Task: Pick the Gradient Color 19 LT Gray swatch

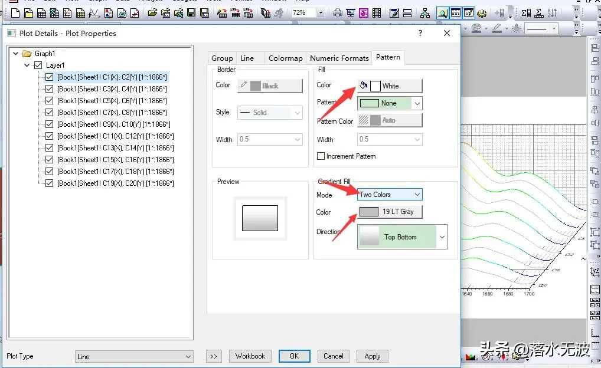Action: [x=391, y=212]
